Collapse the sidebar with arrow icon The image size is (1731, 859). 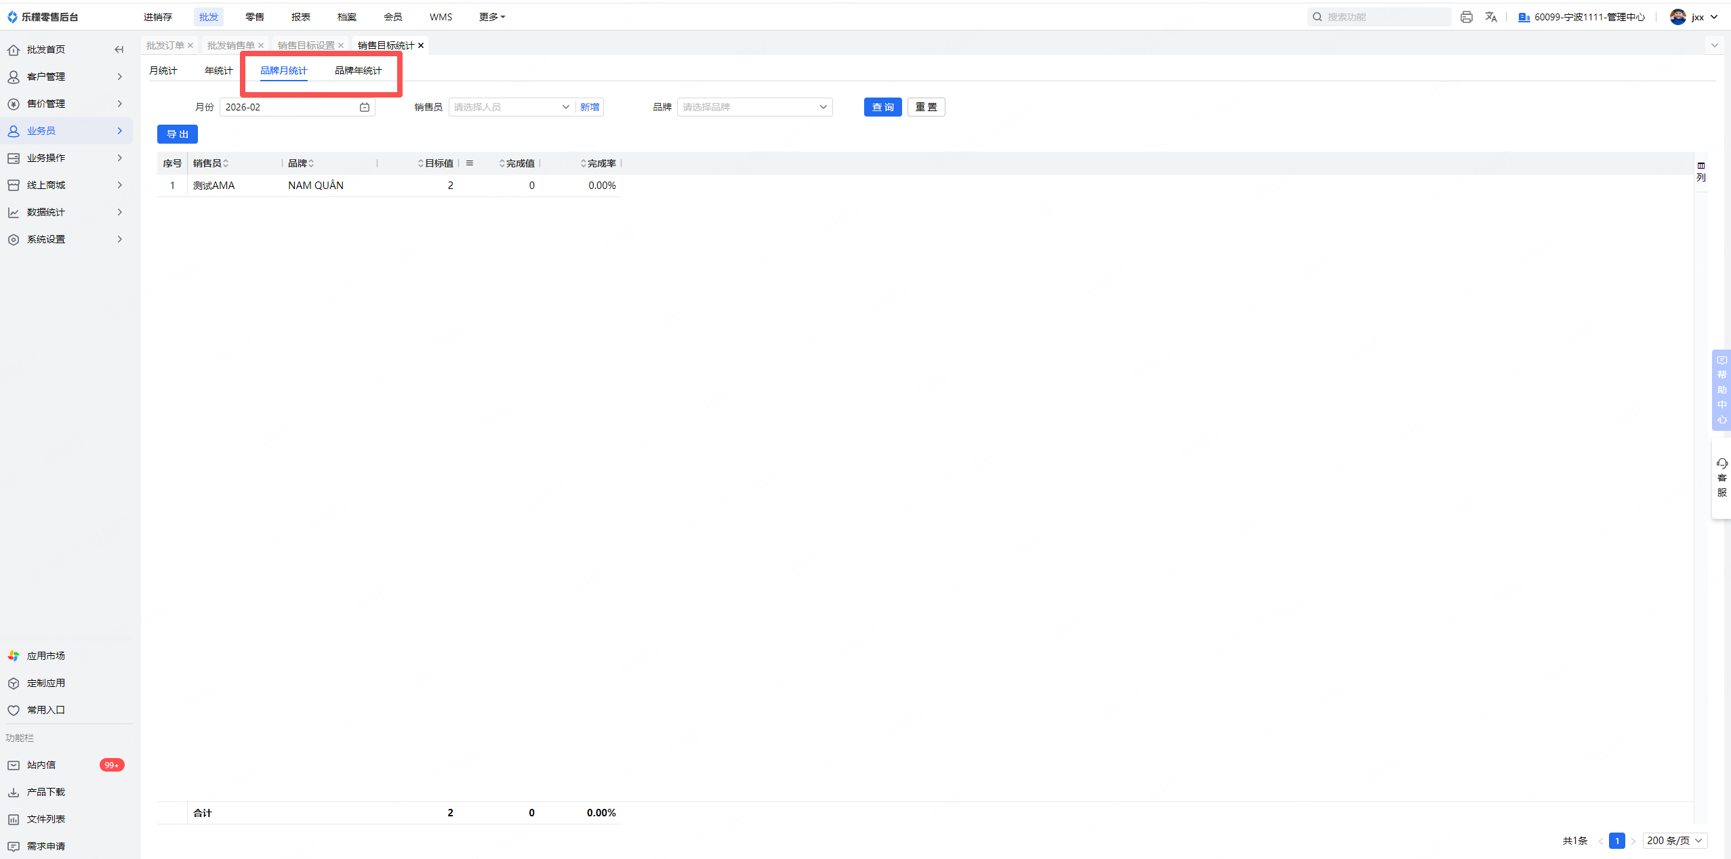click(x=119, y=49)
